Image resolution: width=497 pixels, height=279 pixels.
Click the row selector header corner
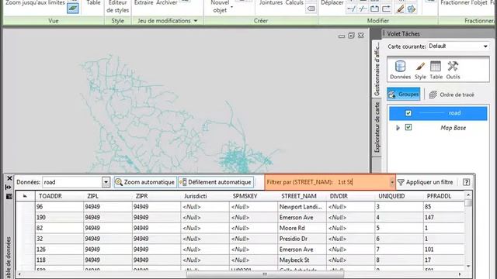click(x=26, y=196)
